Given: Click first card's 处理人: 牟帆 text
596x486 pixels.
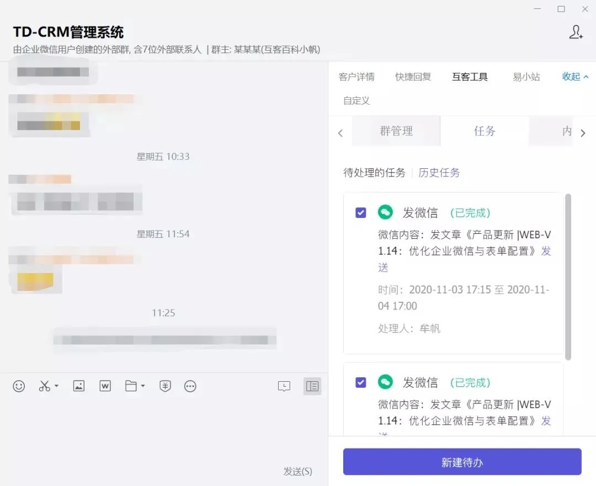Looking at the screenshot, I should pyautogui.click(x=409, y=328).
